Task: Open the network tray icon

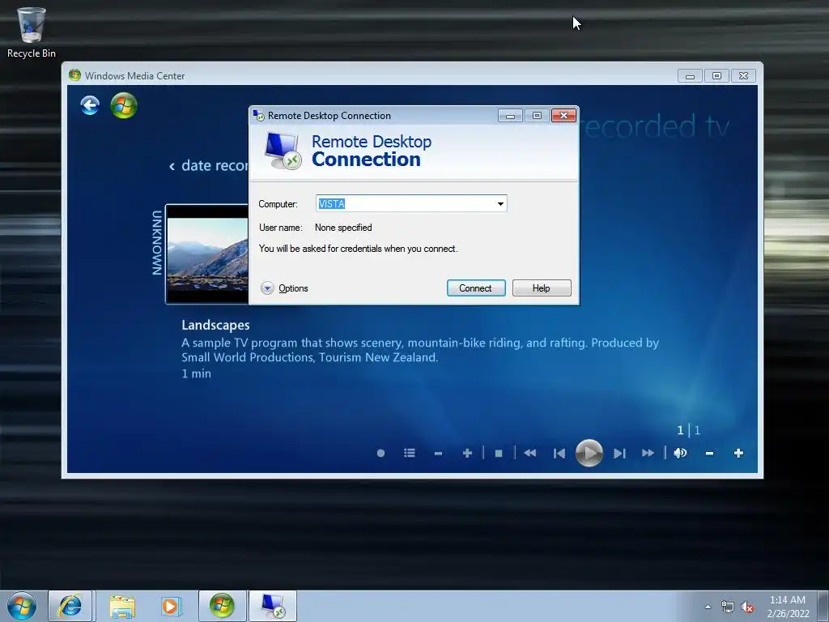Action: [728, 607]
